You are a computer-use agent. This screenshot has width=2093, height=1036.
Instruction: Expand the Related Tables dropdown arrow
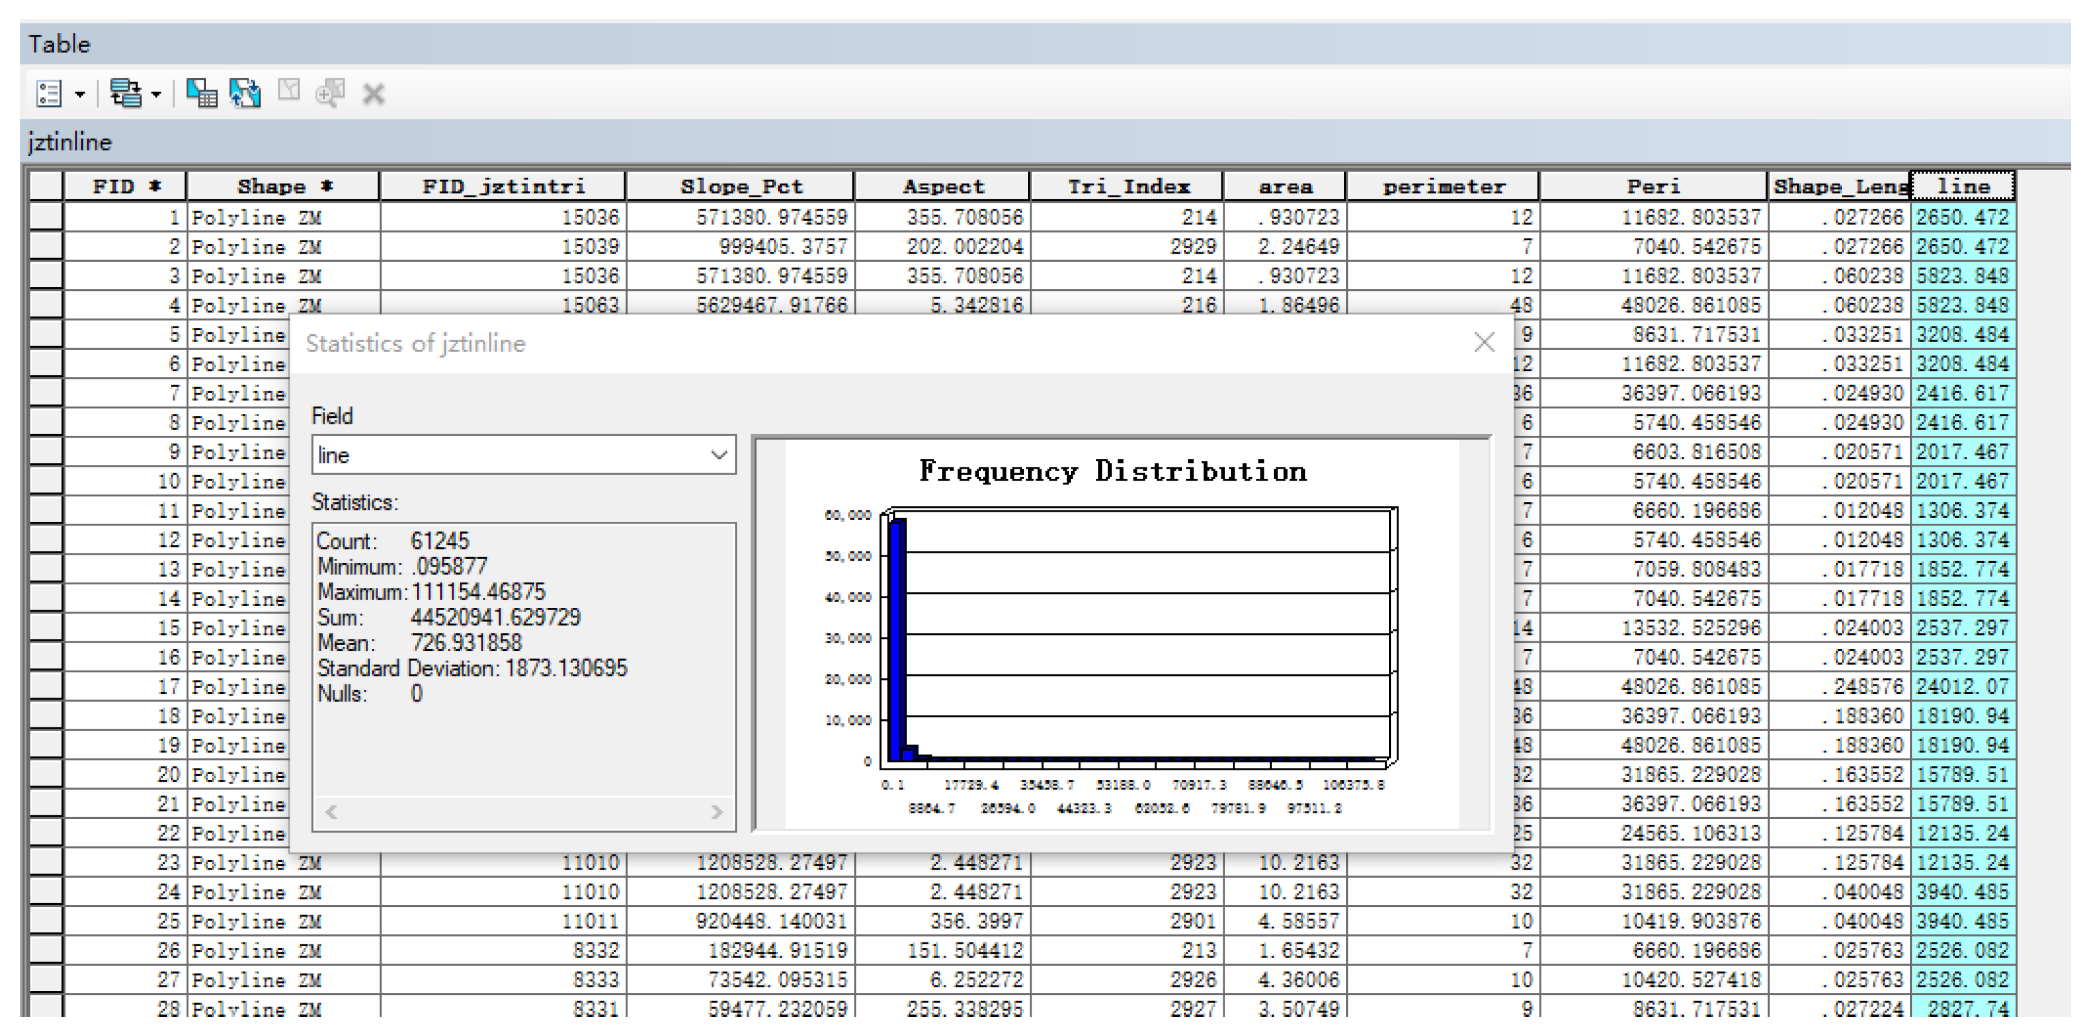coord(157,94)
